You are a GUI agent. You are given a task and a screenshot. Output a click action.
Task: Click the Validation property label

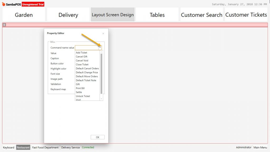click(56, 84)
